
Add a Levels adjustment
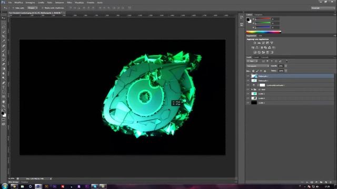tap(259, 43)
